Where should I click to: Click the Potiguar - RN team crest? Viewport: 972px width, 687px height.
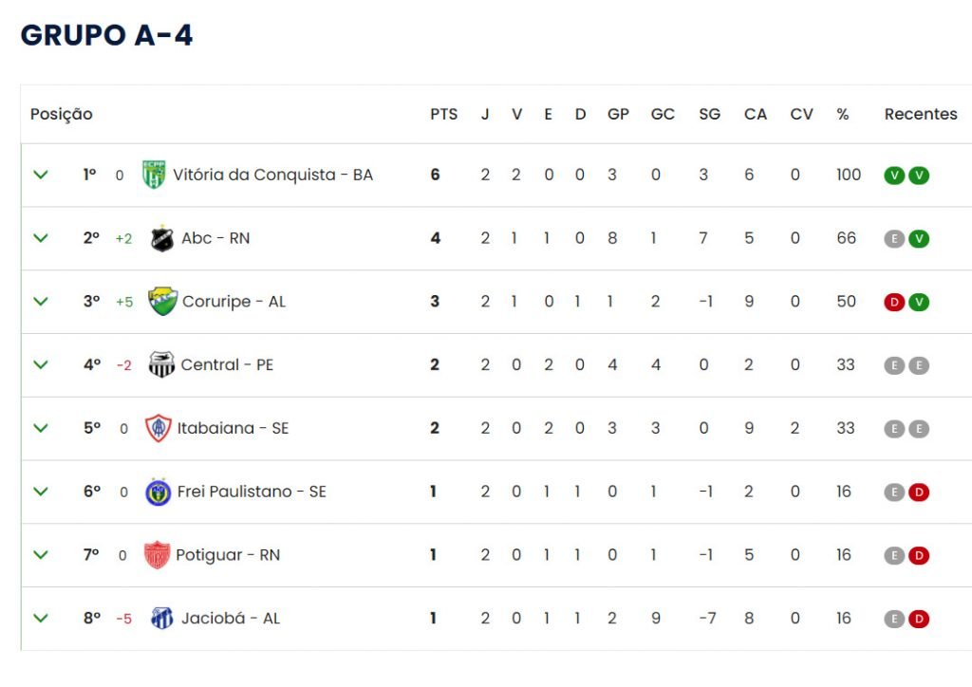click(x=157, y=555)
